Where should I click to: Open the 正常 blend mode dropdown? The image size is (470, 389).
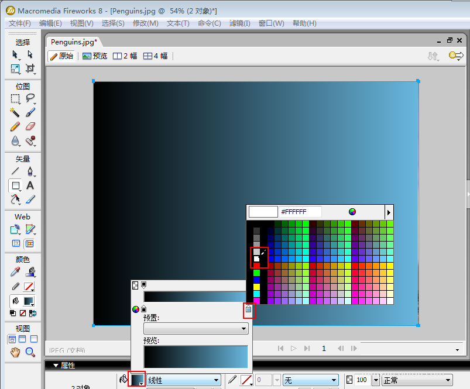point(417,380)
